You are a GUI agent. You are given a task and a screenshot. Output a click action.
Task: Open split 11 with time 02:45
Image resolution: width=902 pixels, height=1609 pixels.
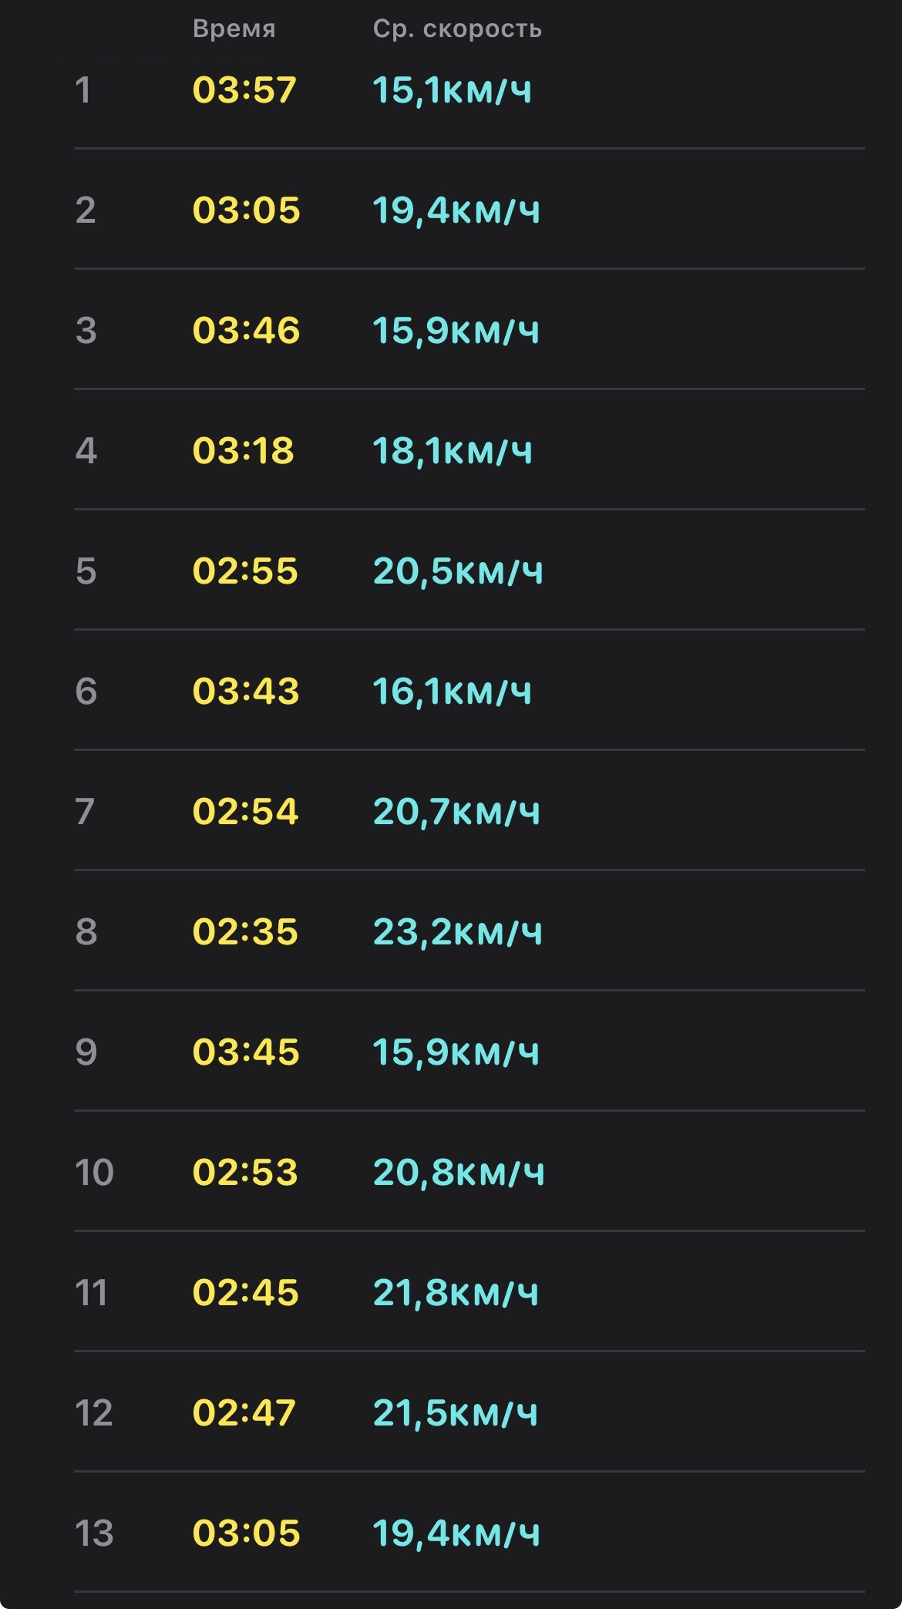point(469,1291)
